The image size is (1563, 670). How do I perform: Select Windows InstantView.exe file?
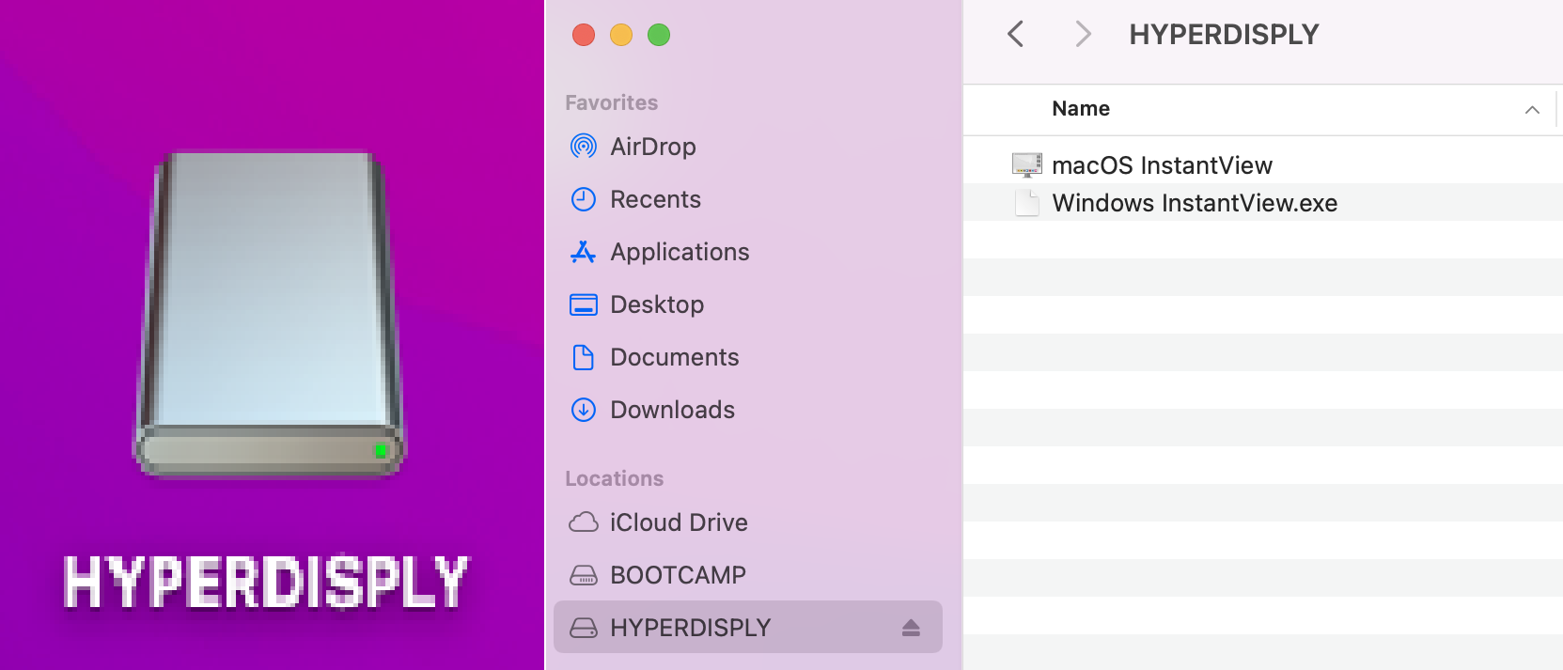click(1194, 203)
